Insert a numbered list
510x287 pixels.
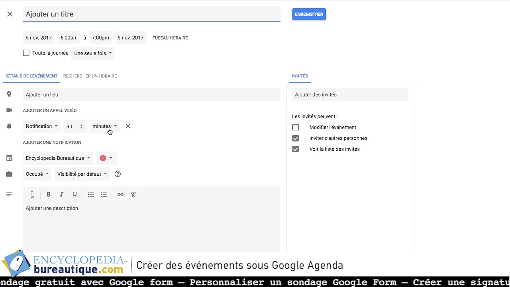(x=91, y=195)
